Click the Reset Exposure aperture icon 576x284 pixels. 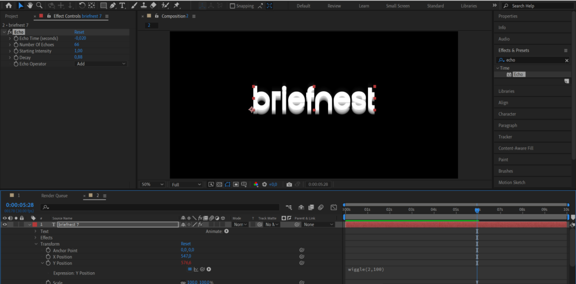click(x=264, y=184)
